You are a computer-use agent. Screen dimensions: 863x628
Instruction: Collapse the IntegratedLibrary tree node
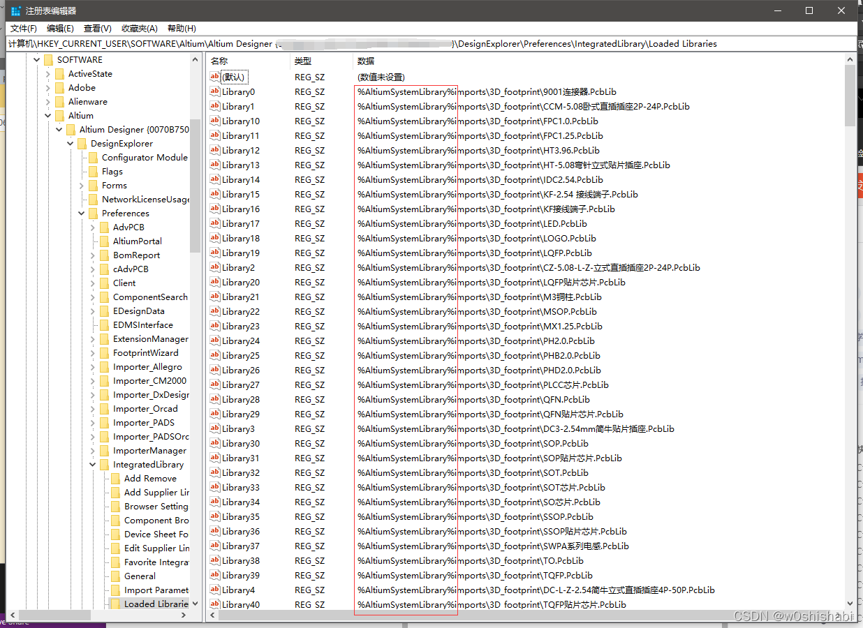[93, 464]
